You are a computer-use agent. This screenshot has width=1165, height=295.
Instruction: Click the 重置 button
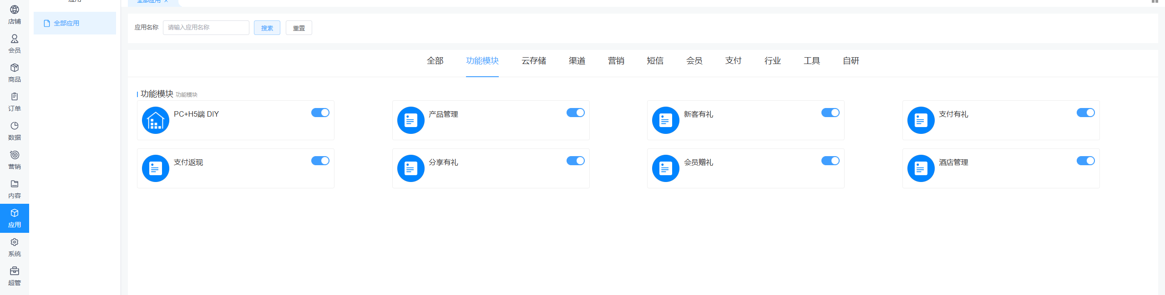[x=299, y=28]
